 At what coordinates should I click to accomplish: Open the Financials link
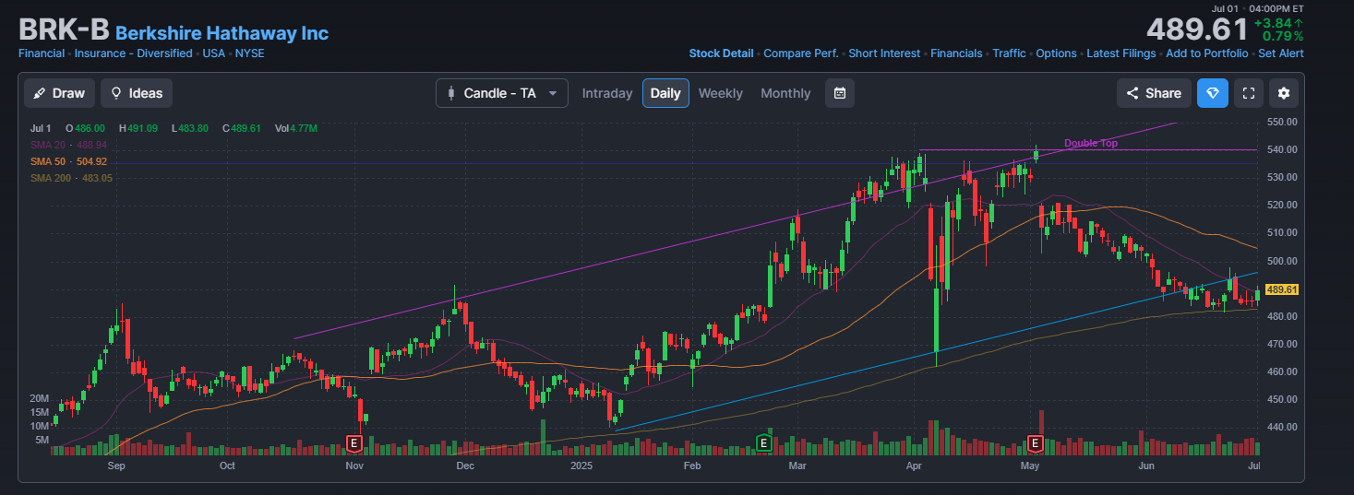click(x=956, y=53)
